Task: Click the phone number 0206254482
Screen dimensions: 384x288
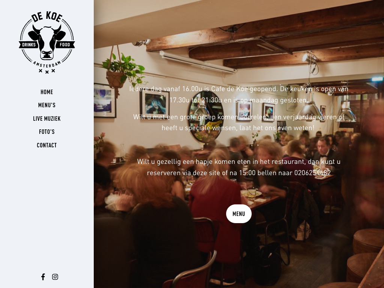Action: point(312,173)
